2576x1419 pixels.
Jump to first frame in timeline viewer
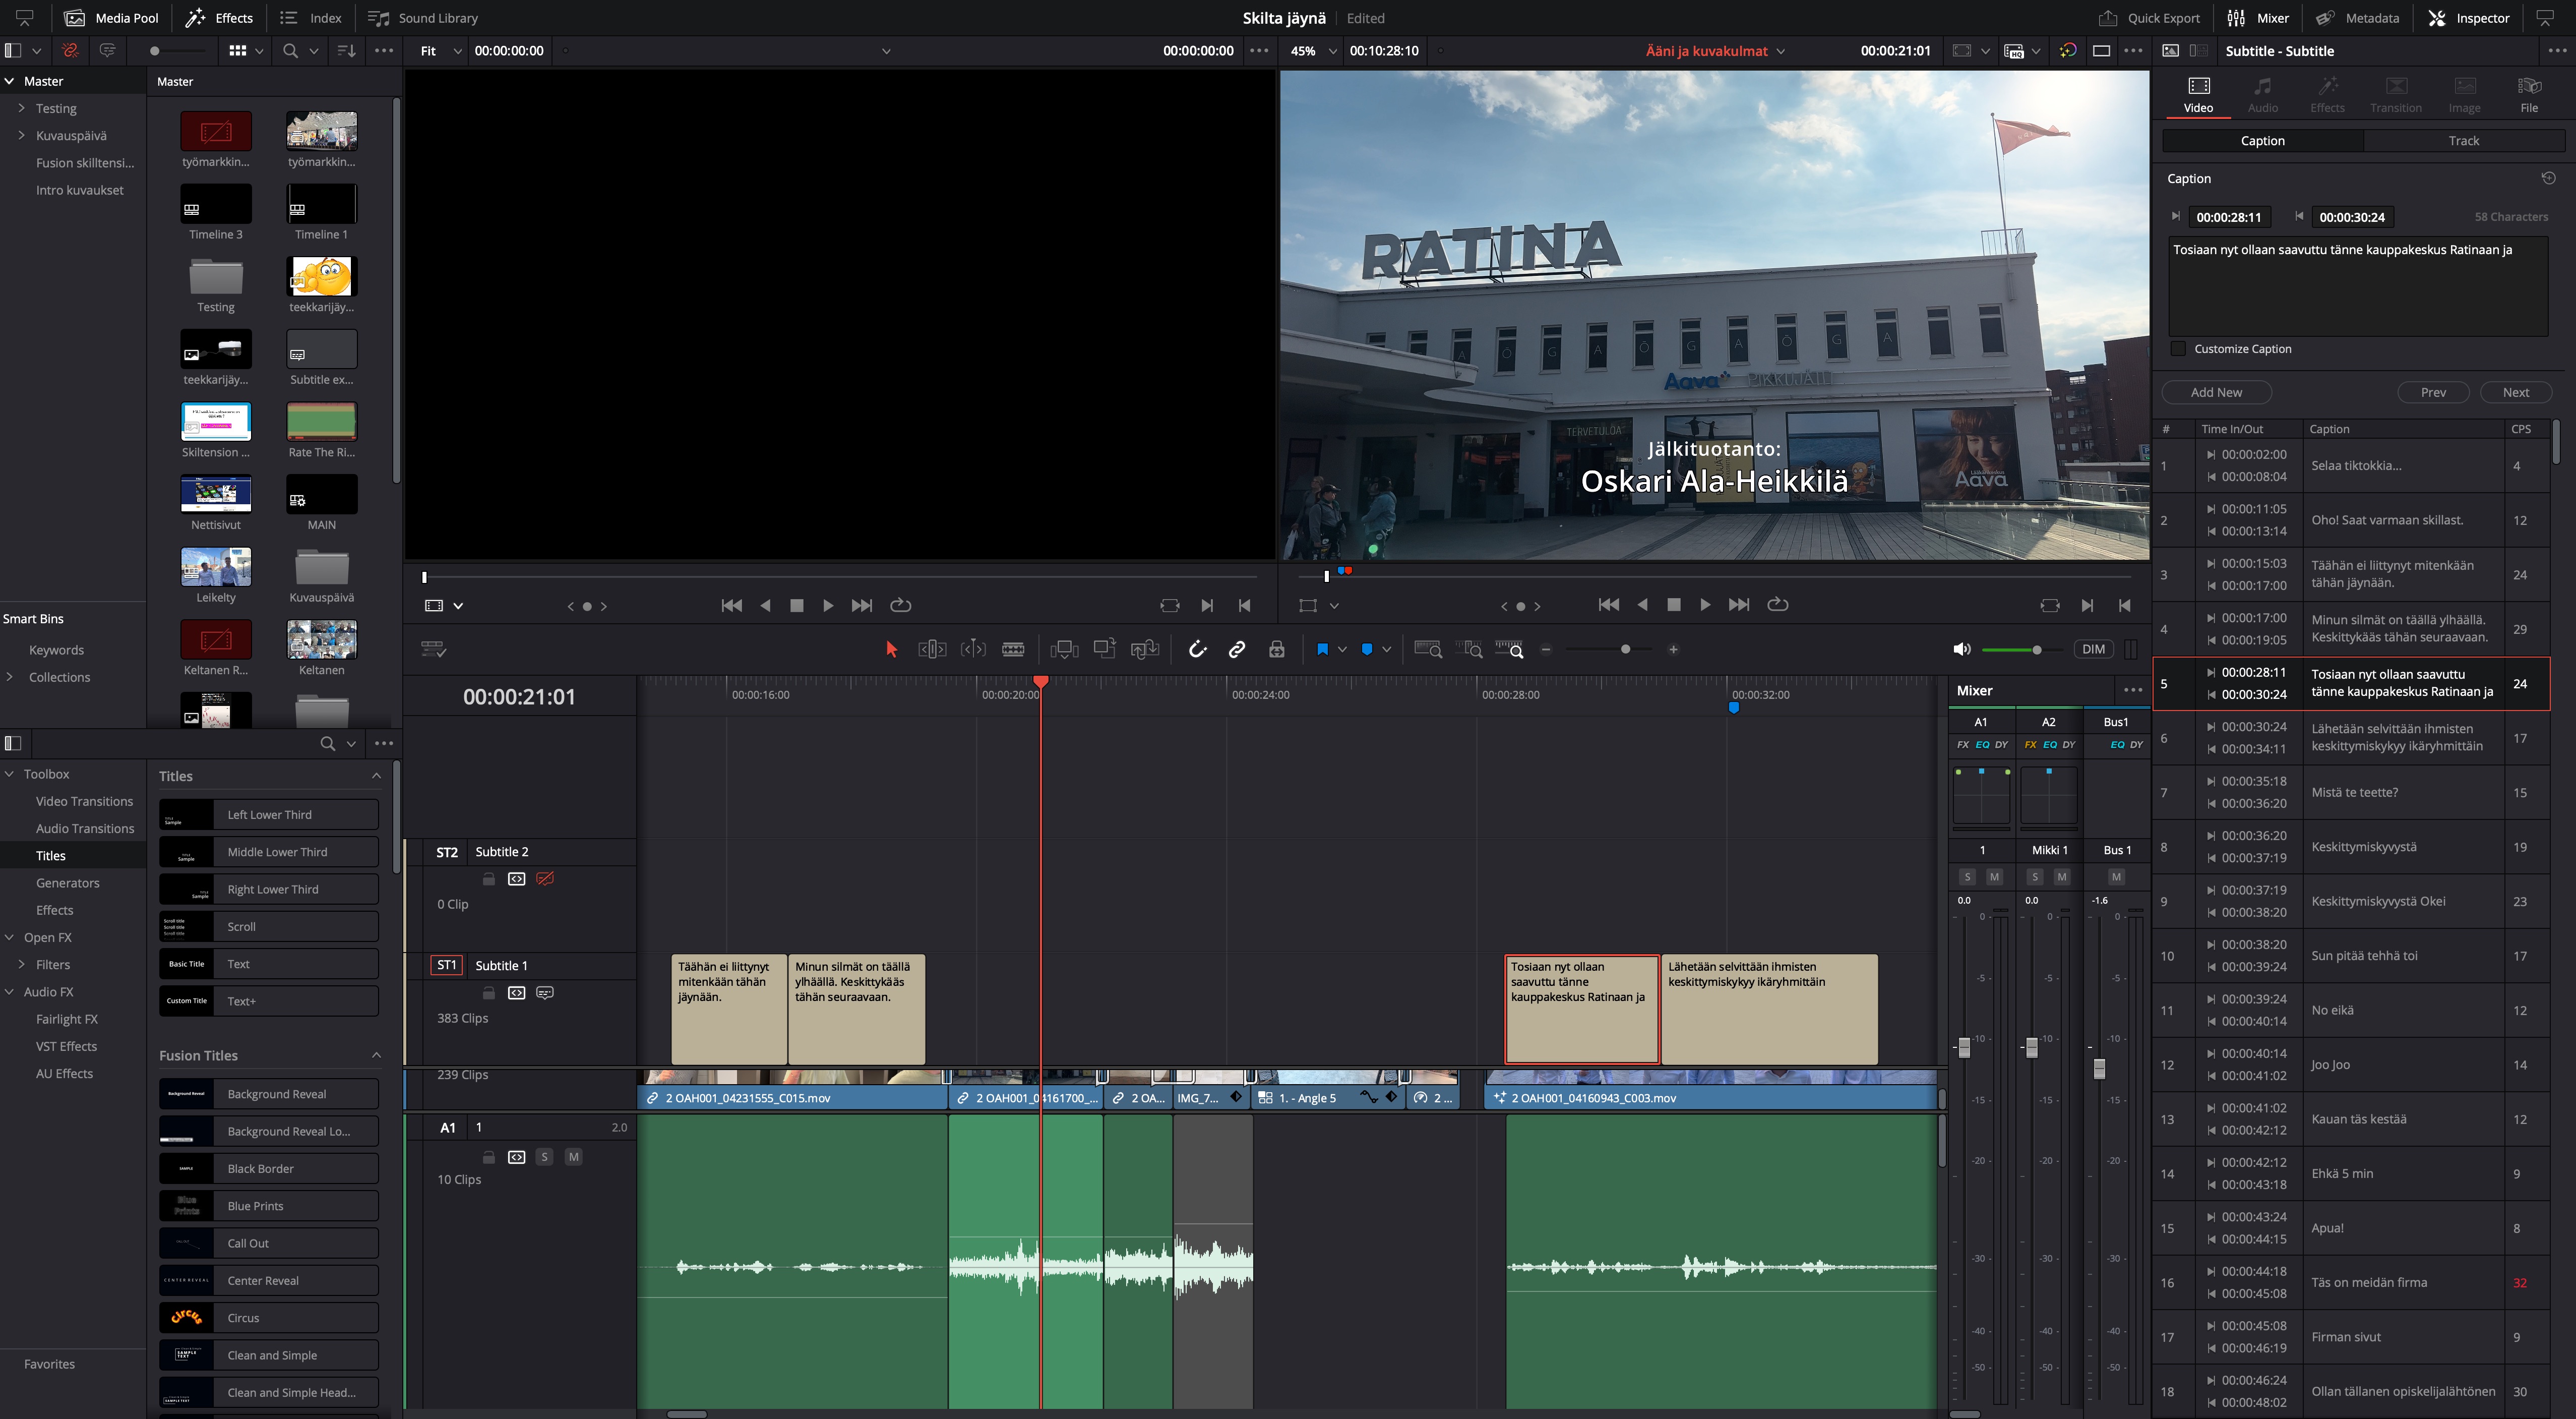point(1609,605)
